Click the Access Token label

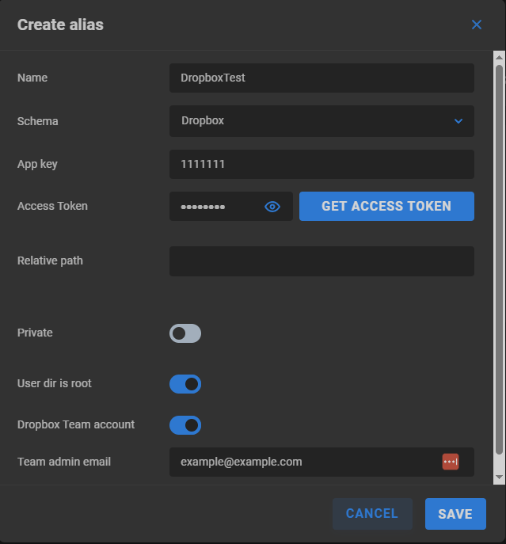[x=52, y=206]
